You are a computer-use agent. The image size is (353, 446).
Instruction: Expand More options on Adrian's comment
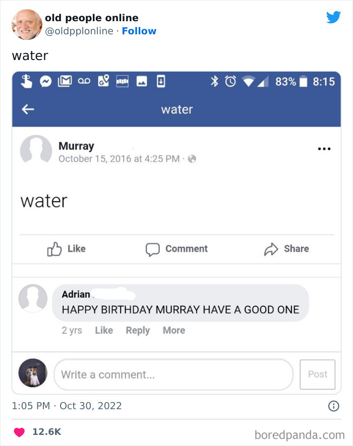[173, 330]
